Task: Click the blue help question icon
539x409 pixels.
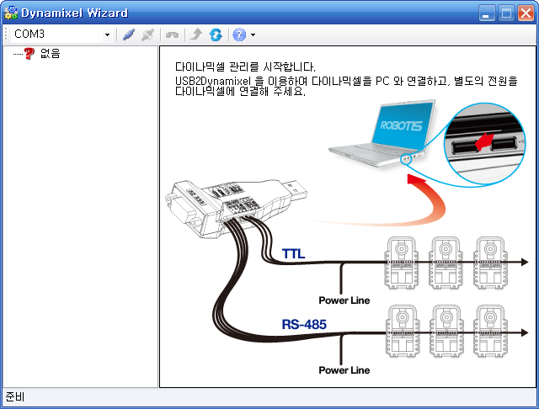Action: pos(239,35)
